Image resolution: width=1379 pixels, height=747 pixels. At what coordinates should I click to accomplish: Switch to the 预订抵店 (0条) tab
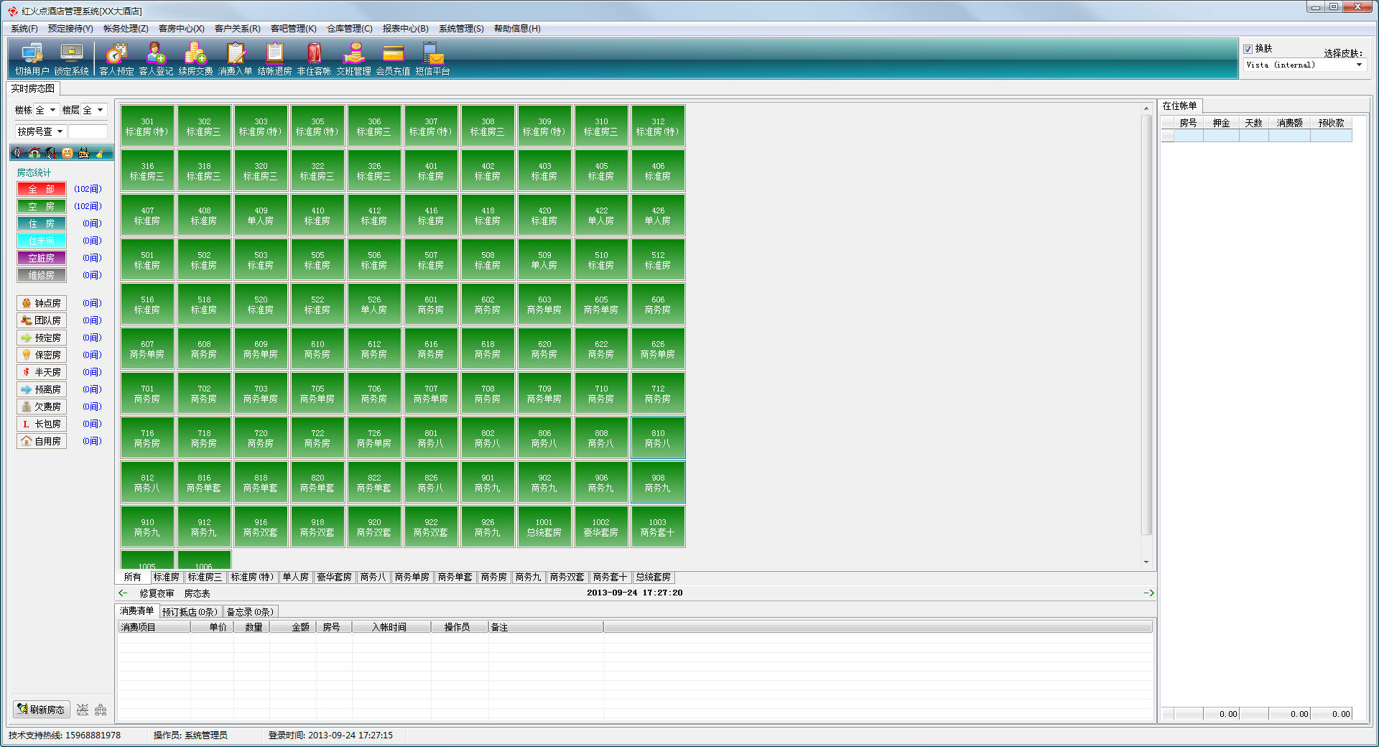click(x=190, y=612)
